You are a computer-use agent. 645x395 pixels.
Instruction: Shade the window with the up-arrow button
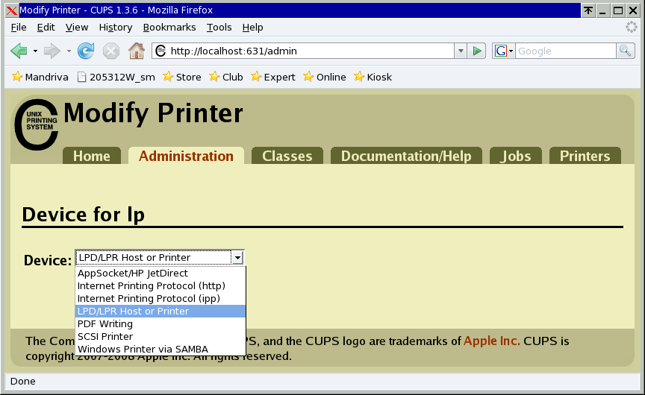(x=588, y=10)
